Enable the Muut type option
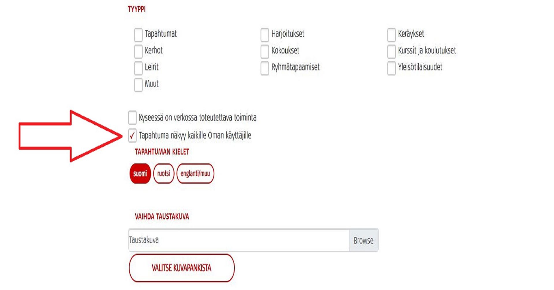Screen dimensions: 554x290 (x=138, y=85)
